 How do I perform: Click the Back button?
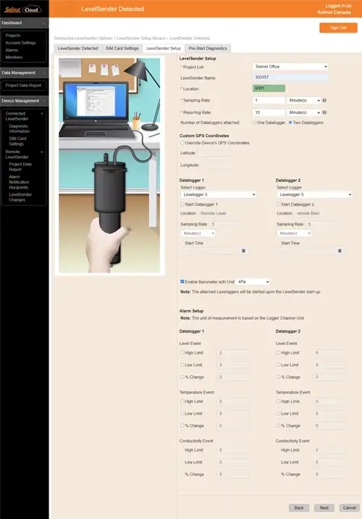(x=299, y=507)
